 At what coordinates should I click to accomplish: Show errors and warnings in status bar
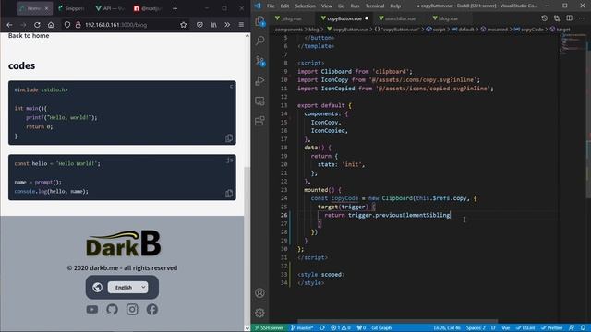tap(341, 328)
